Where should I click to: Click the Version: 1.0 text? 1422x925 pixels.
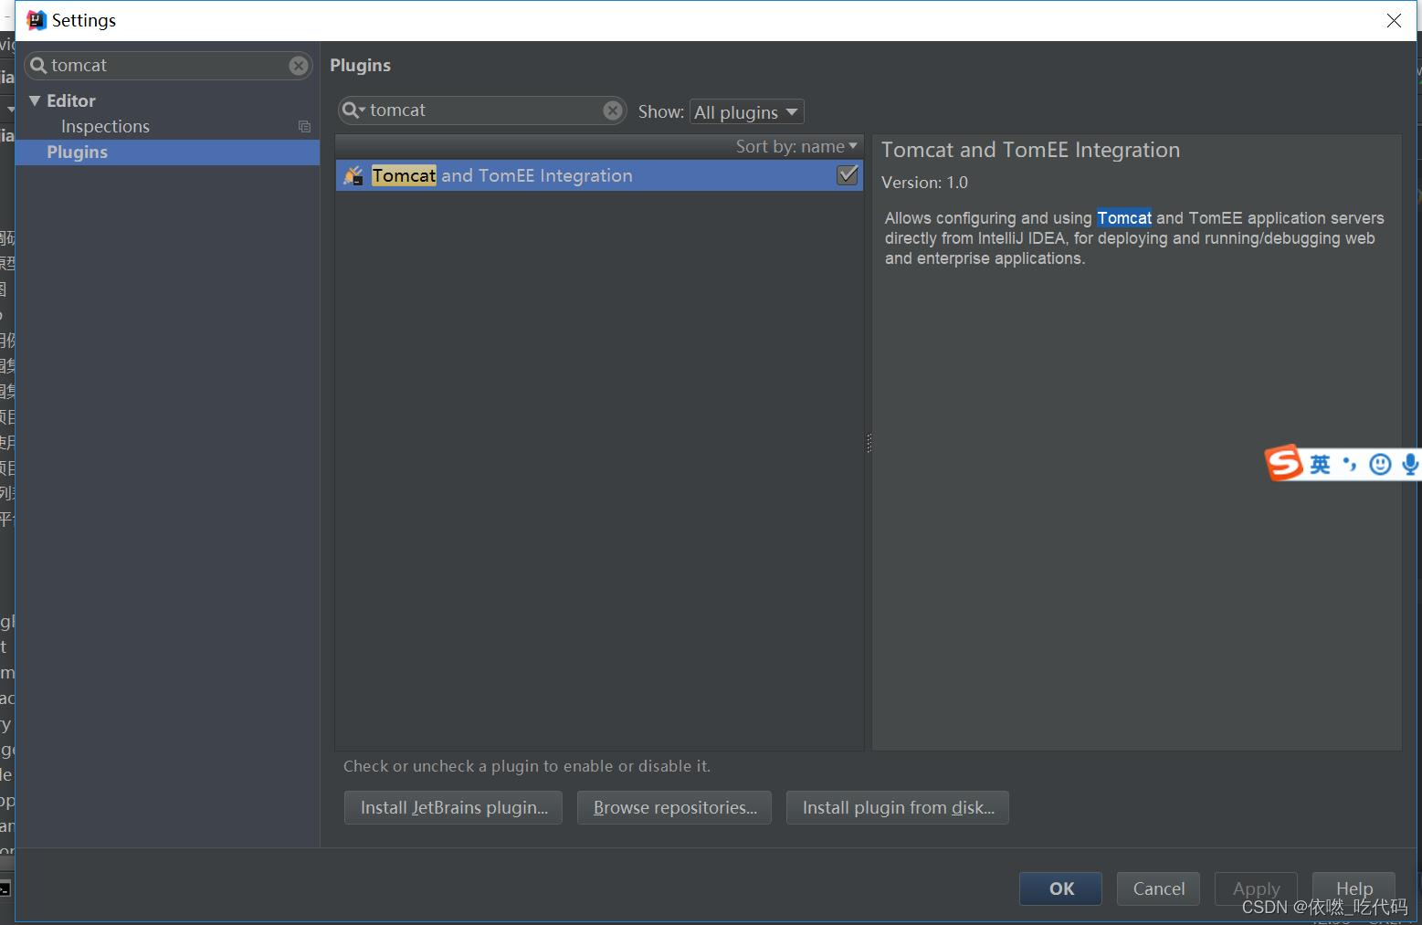924,183
